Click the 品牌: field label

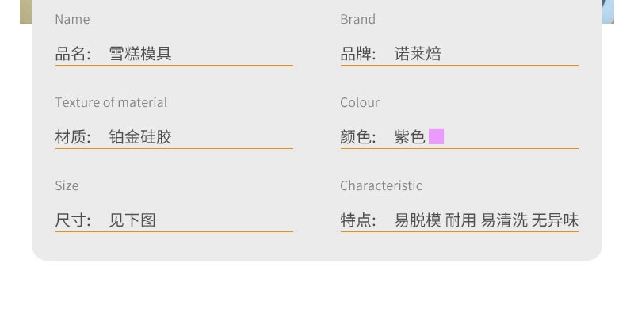359,54
